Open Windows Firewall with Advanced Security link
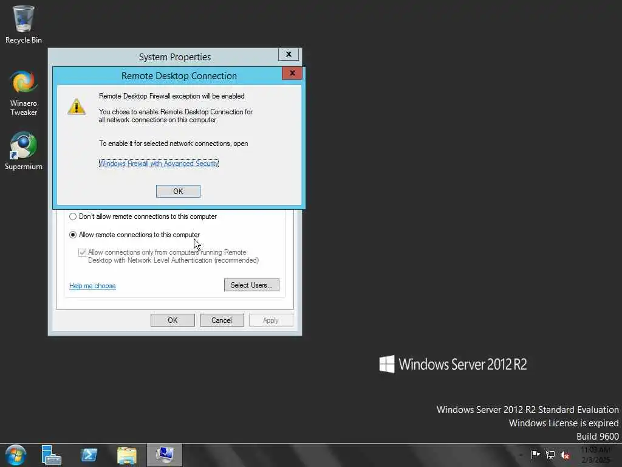Screen dimensions: 622x467 (x=159, y=163)
